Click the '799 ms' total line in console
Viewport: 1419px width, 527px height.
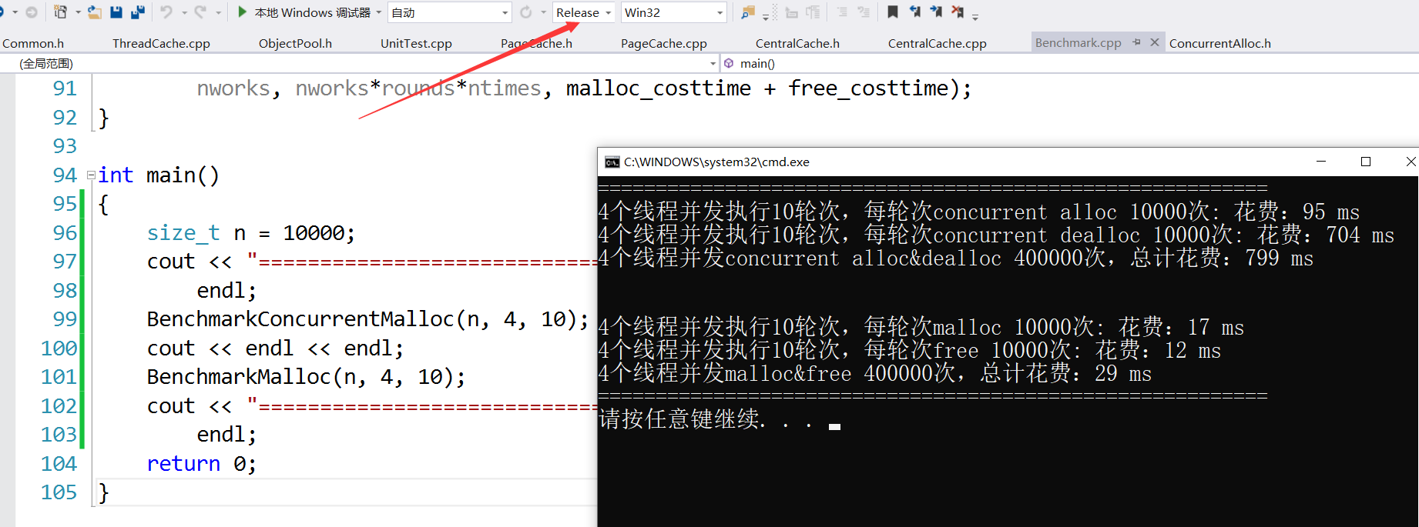click(956, 258)
